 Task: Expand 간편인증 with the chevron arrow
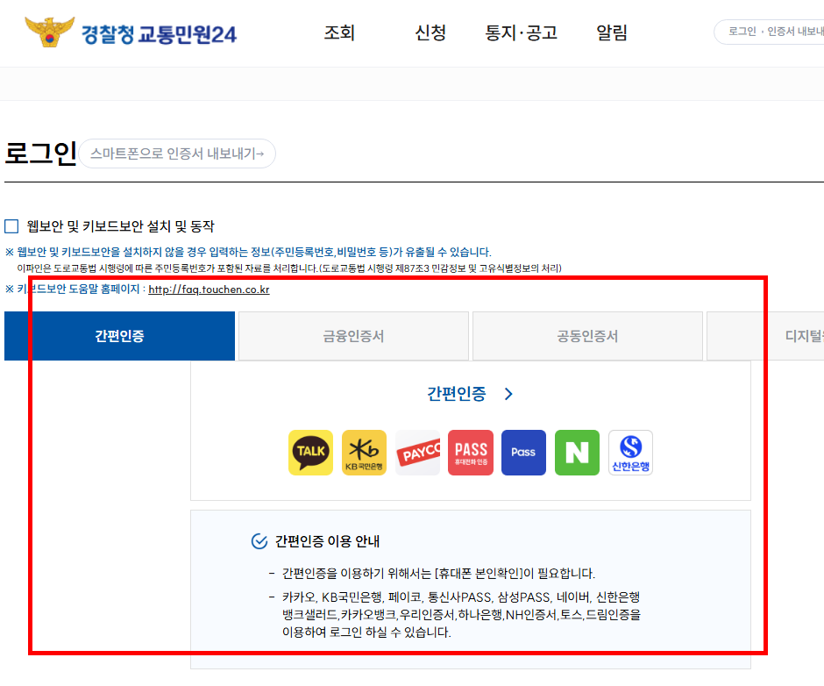[x=507, y=395]
